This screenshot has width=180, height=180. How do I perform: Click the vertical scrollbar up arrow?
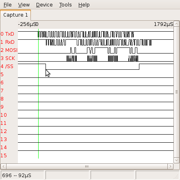[176, 24]
